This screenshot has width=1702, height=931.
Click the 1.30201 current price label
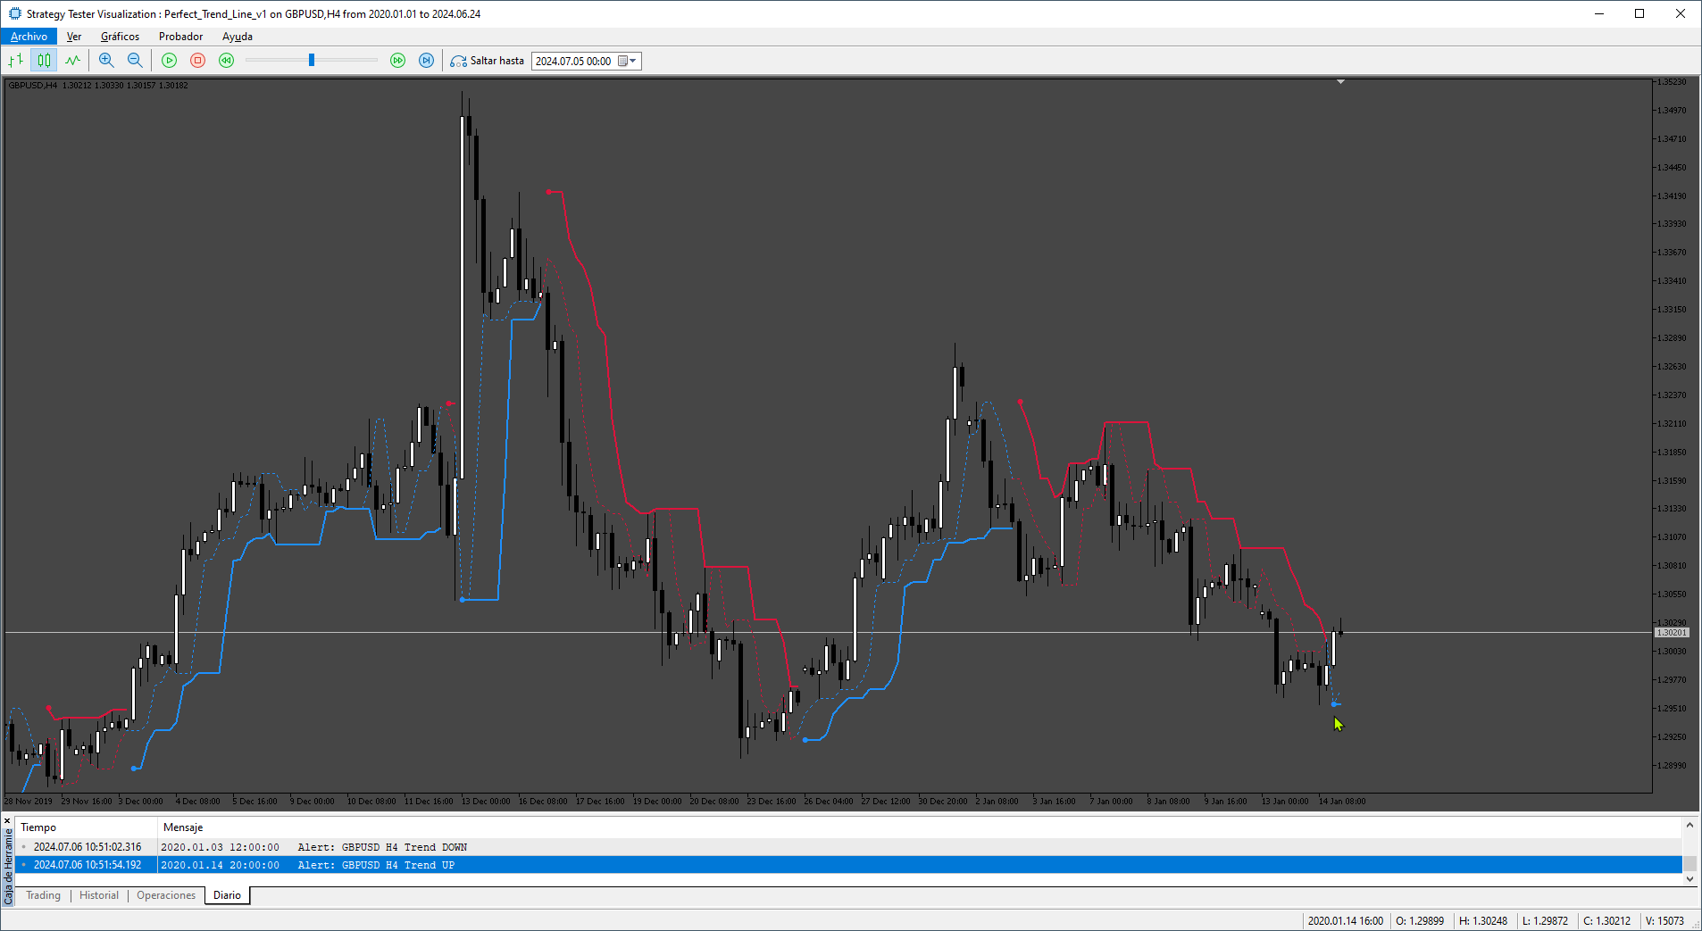[x=1672, y=633]
